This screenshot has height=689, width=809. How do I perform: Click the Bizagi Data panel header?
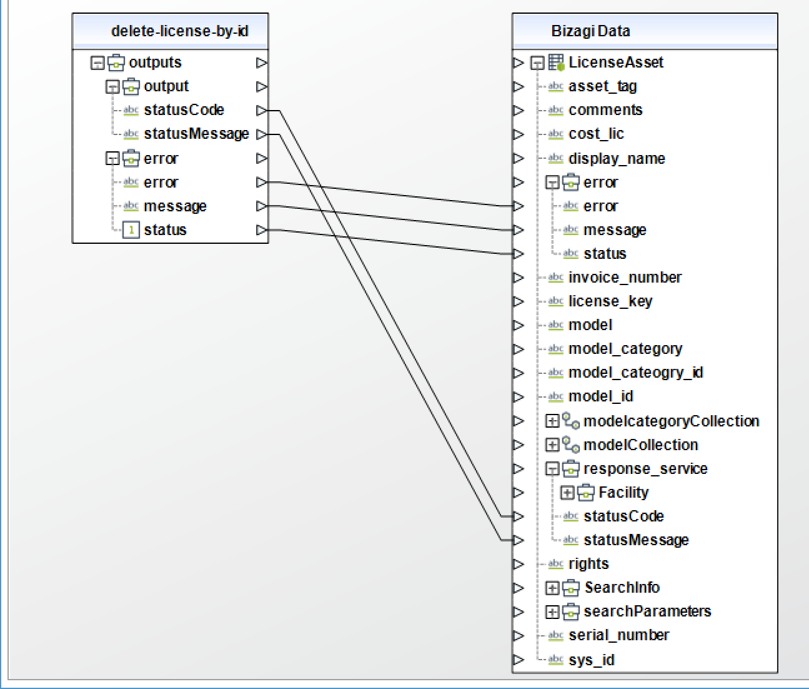[645, 31]
